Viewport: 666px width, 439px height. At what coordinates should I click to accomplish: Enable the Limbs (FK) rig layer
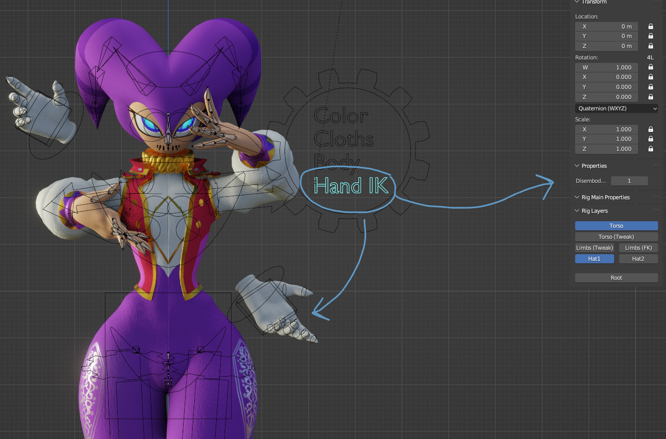[x=639, y=248]
